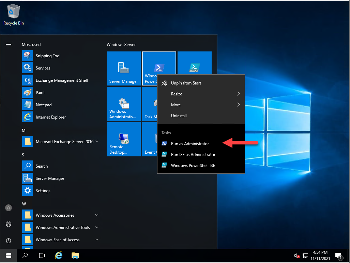350x263 pixels.
Task: Select Unpin from Start
Action: [x=201, y=83]
